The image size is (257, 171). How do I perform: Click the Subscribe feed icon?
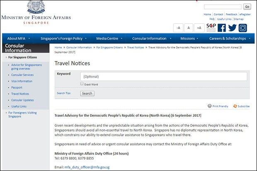click(x=235, y=106)
